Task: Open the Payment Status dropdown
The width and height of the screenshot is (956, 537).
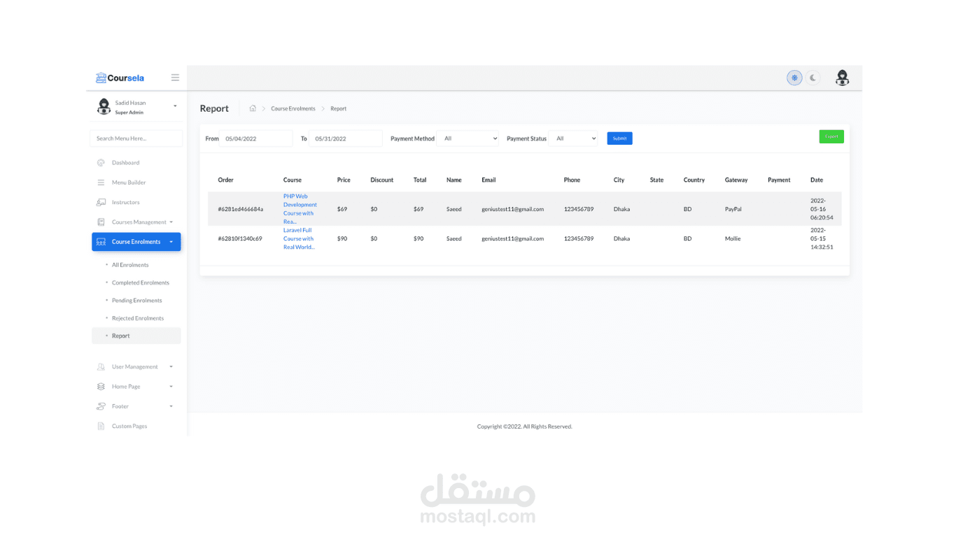Action: (x=573, y=138)
